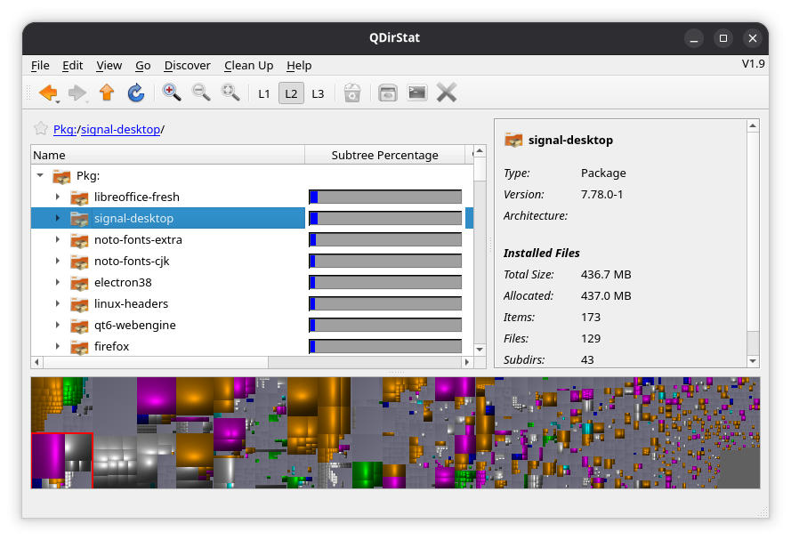Screen dimensions: 791x540
Task: Open the View menu
Action: click(109, 66)
